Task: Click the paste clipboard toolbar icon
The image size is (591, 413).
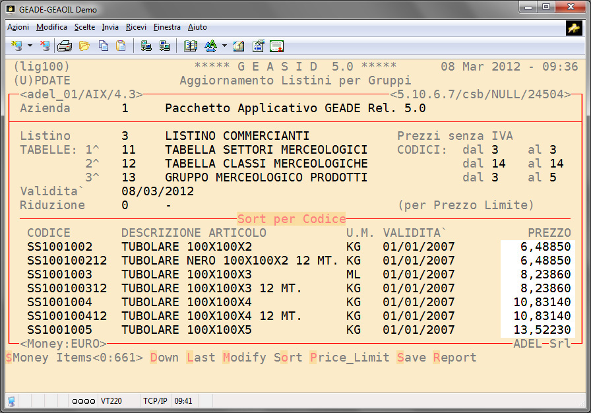Action: (x=121, y=46)
